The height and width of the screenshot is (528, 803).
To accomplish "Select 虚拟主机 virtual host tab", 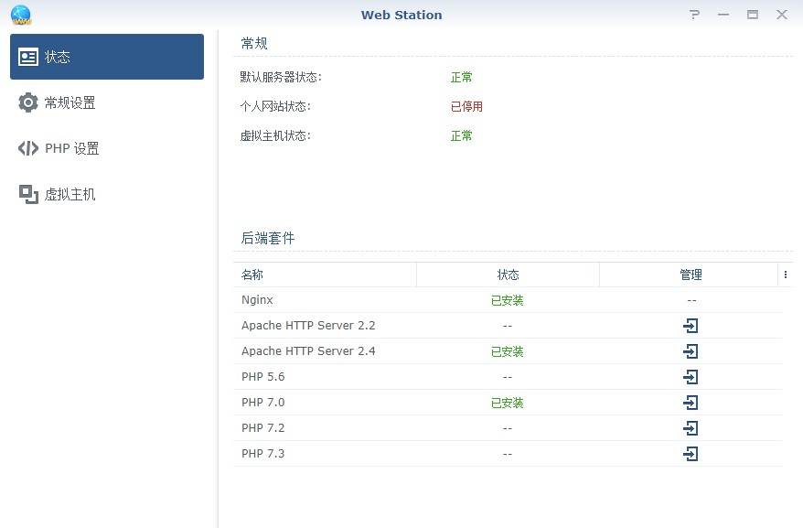I will tap(107, 194).
